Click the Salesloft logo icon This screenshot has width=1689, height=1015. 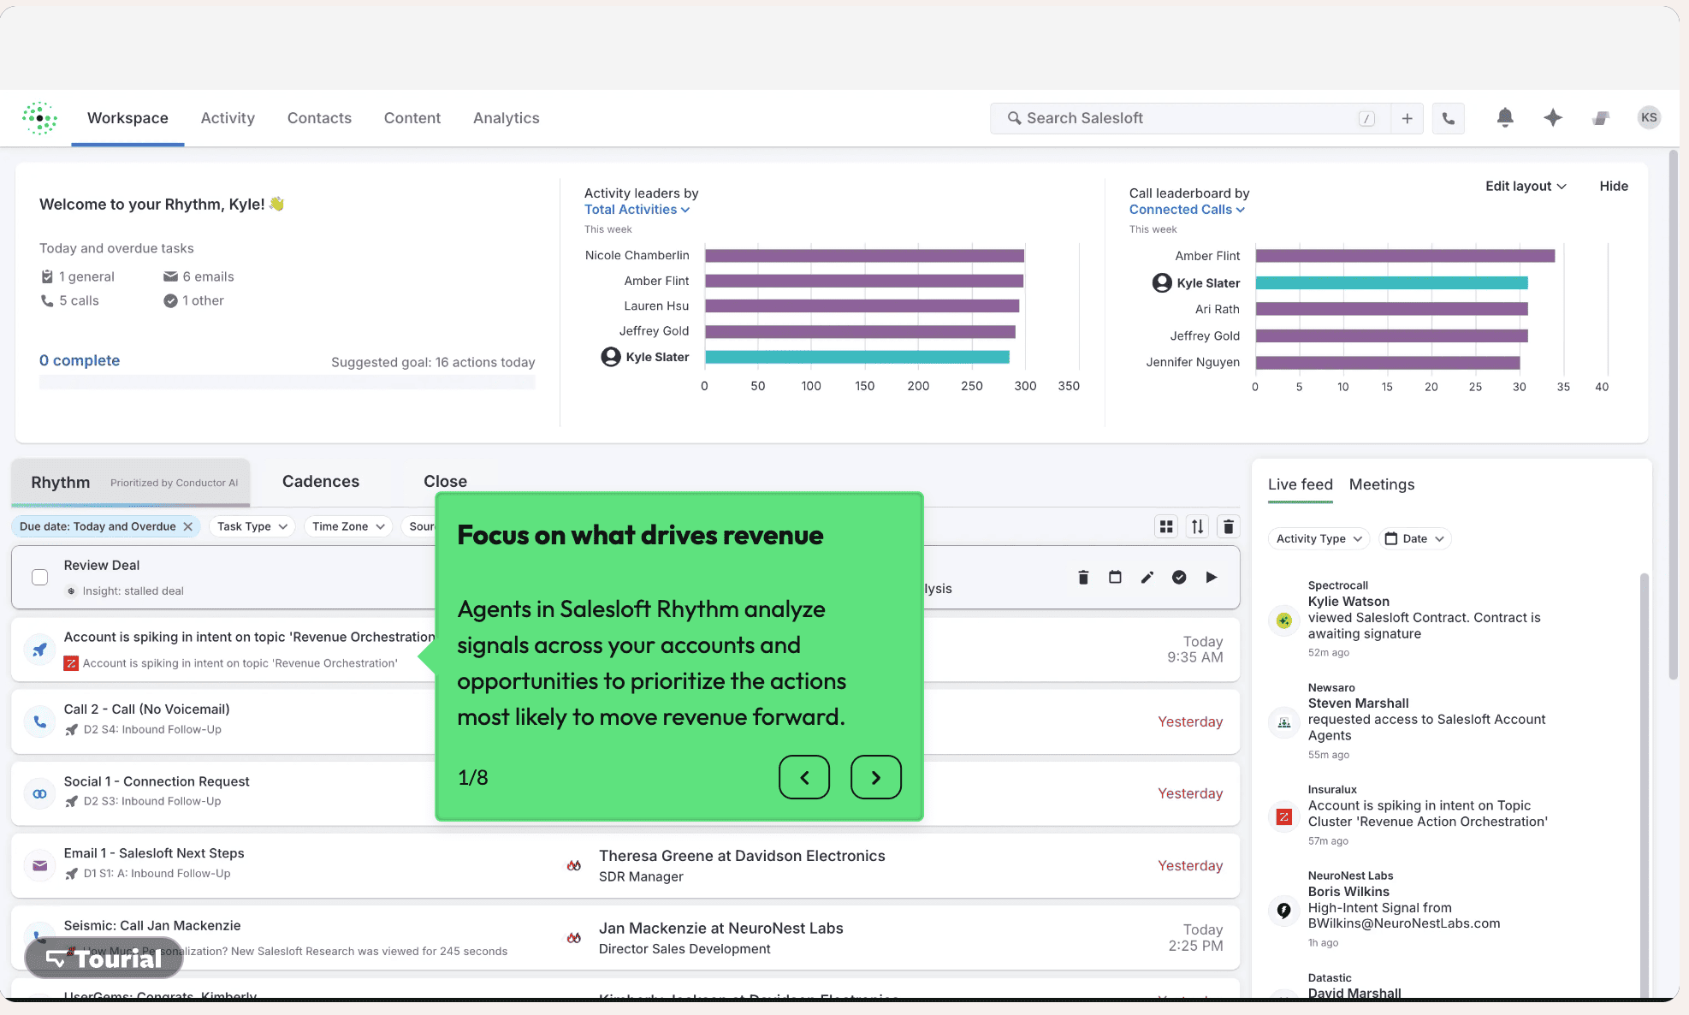pos(39,118)
